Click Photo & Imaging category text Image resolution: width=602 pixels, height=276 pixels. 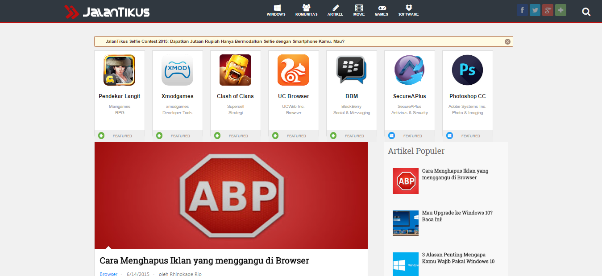[x=468, y=113]
